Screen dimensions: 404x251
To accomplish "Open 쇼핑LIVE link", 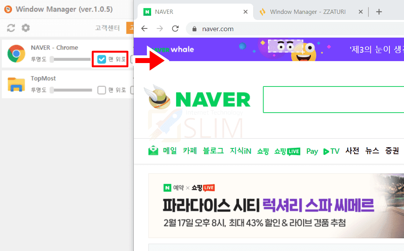I will [287, 151].
